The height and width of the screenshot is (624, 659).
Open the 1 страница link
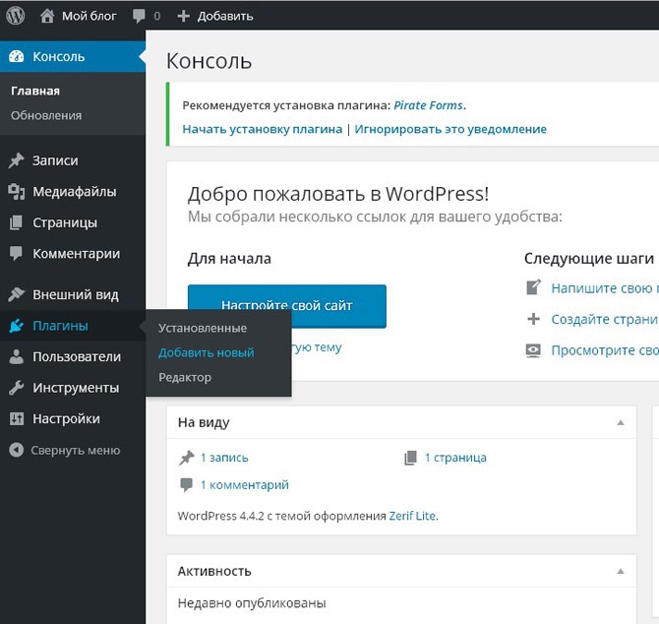coord(455,458)
